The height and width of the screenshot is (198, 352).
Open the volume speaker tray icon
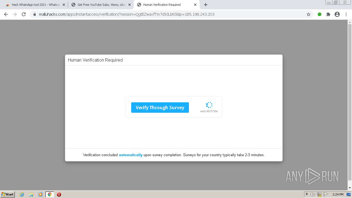(313, 194)
